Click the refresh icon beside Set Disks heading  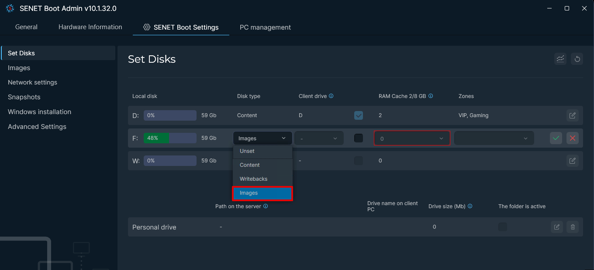[x=577, y=59]
